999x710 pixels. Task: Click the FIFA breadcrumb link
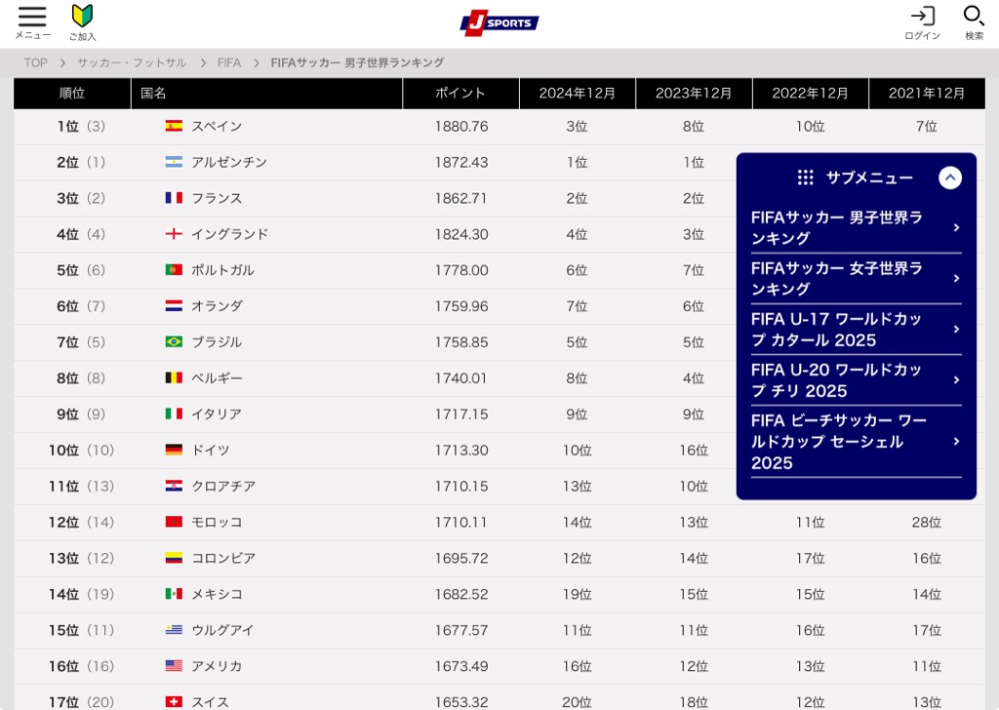point(228,62)
